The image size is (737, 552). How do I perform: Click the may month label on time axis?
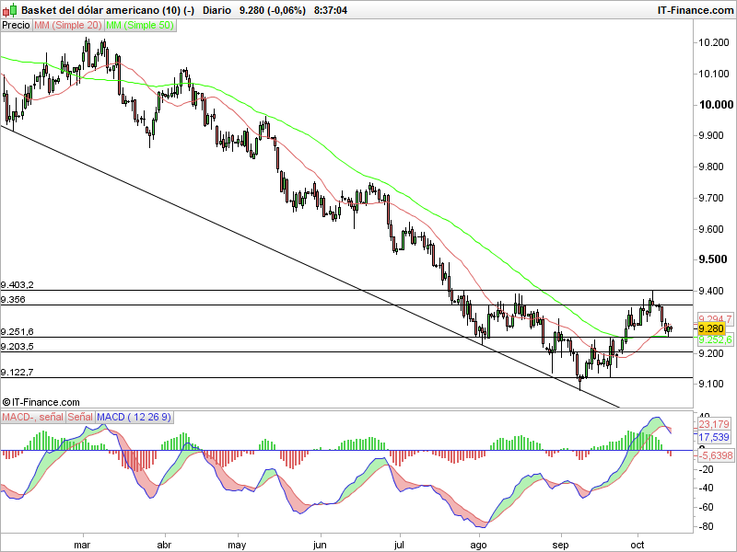[x=237, y=545]
